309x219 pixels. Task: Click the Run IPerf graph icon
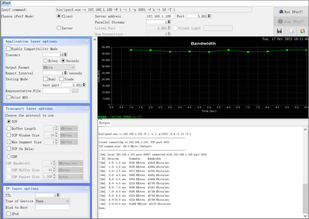(x=281, y=12)
